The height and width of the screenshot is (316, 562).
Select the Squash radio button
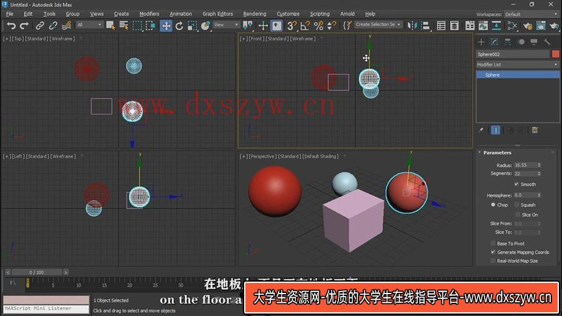pos(516,205)
